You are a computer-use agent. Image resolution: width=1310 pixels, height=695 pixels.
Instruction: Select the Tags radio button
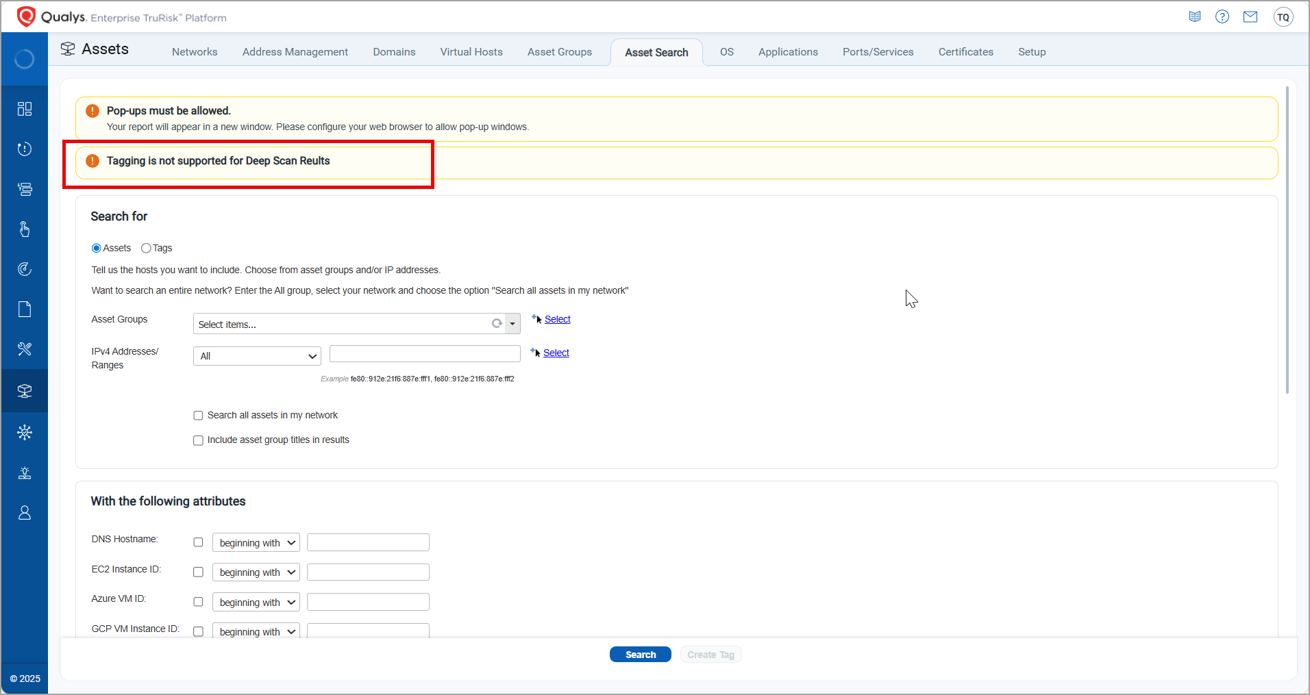[146, 249]
